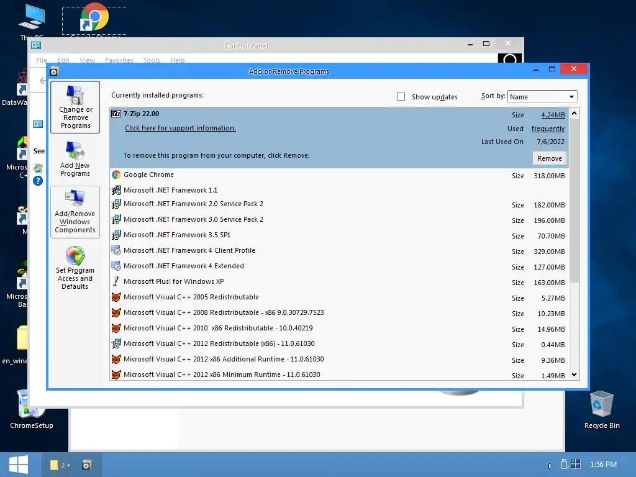Click the back arrow in Control Panel window

point(42,81)
